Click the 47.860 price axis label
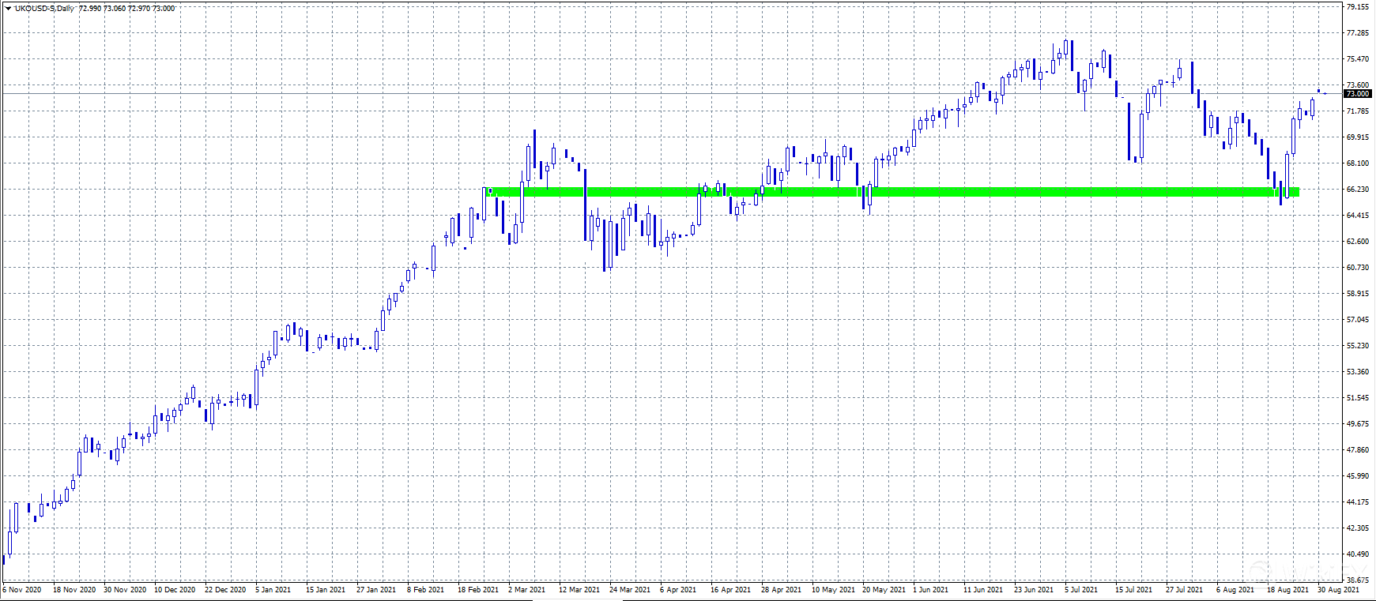Viewport: 1376px width, 601px height. (x=1358, y=450)
